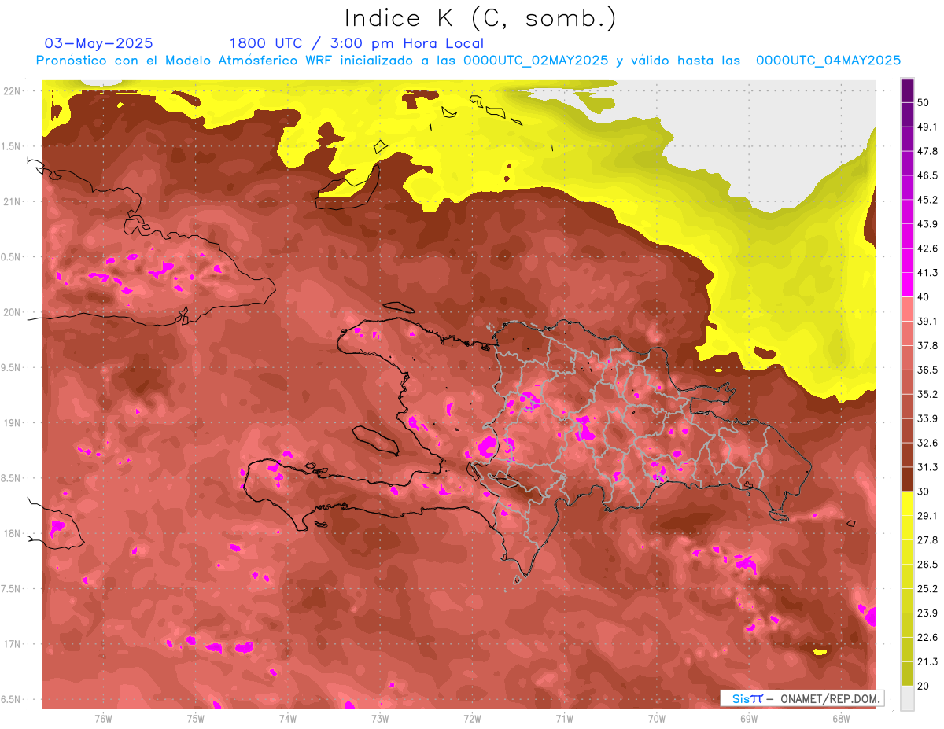Click the colorbar value "27.8"
The width and height of the screenshot is (944, 729).
[x=927, y=540]
